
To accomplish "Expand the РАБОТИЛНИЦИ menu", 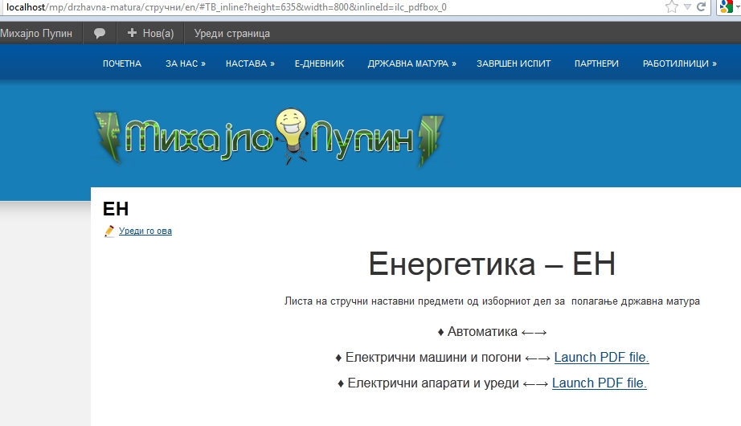I will (679, 63).
